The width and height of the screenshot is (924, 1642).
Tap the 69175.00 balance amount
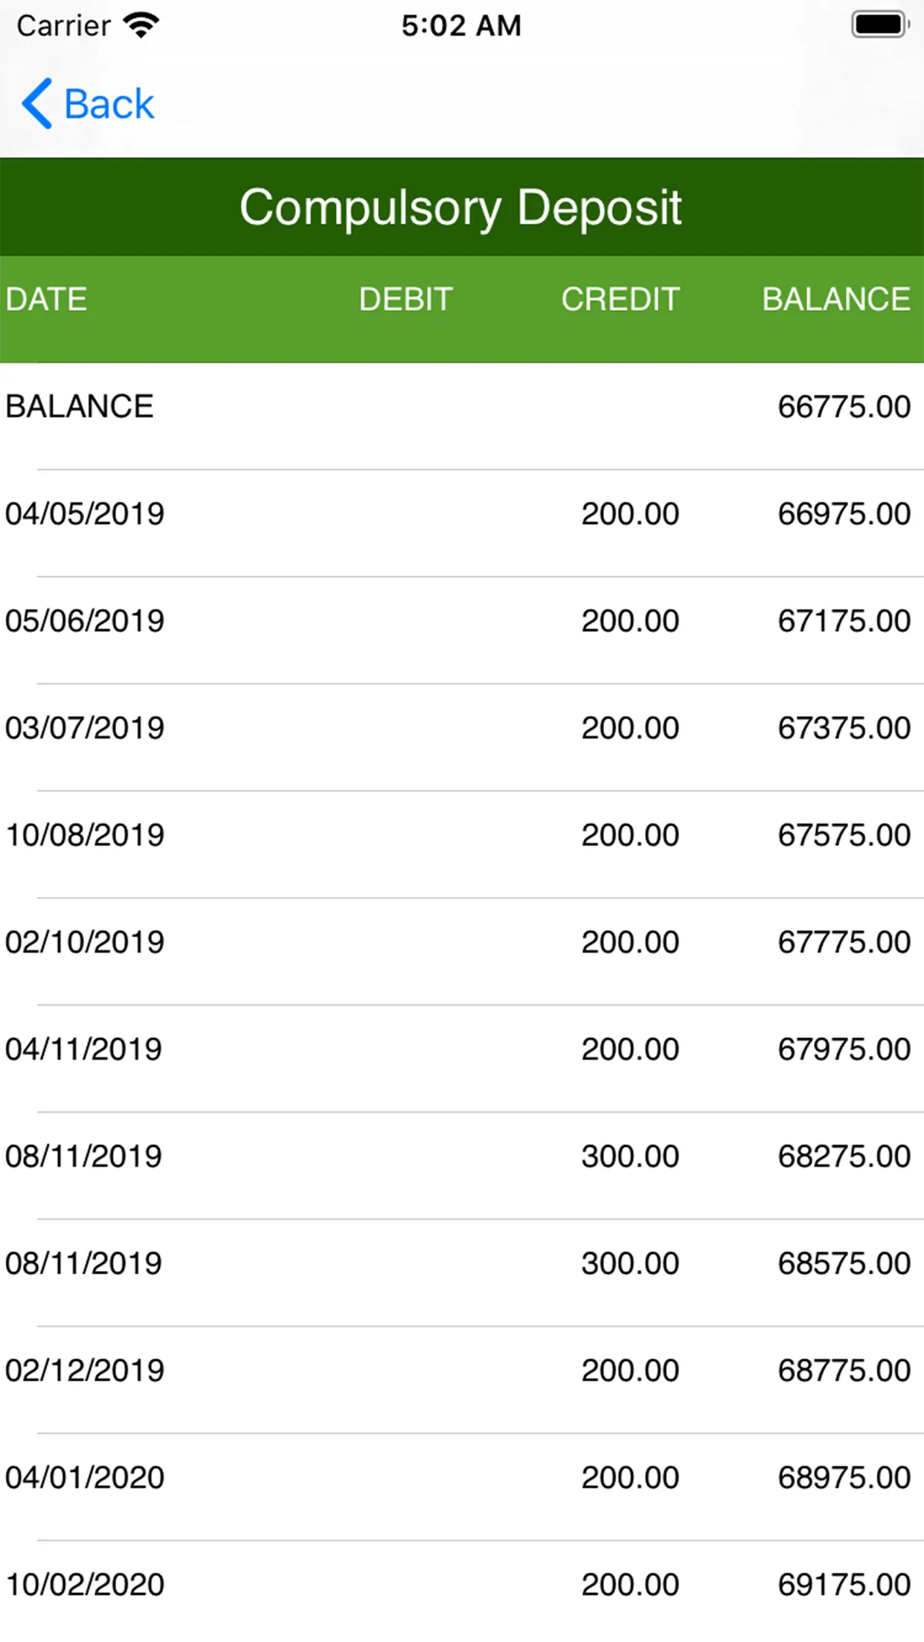[844, 1585]
